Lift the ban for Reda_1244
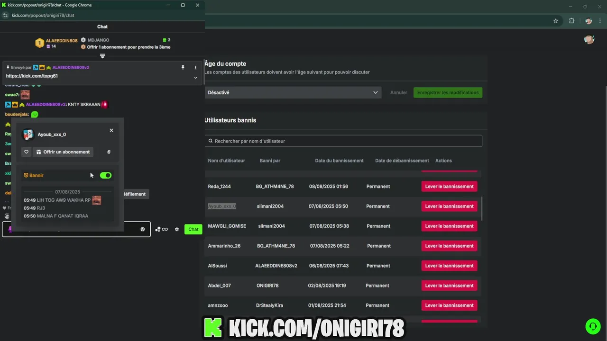Image resolution: width=607 pixels, height=341 pixels. 449,187
